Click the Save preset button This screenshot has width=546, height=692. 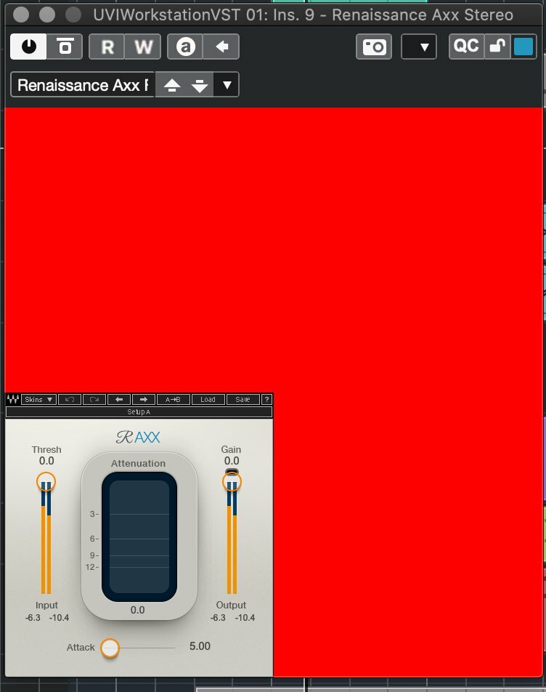click(243, 399)
